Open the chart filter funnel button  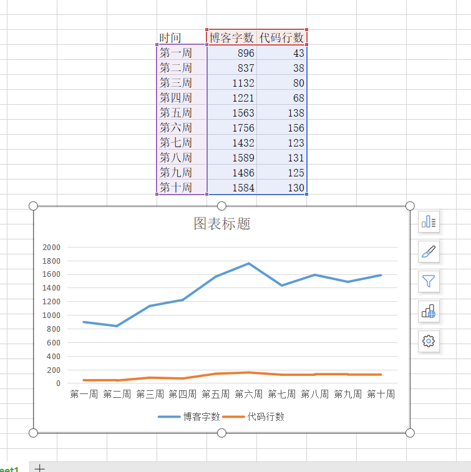coord(429,281)
